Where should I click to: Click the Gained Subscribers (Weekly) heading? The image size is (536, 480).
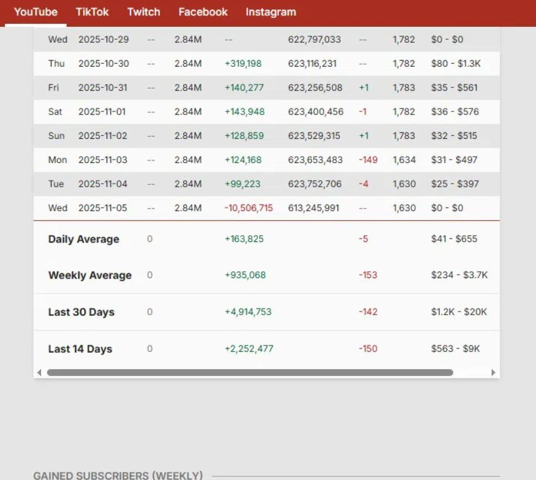coord(118,476)
